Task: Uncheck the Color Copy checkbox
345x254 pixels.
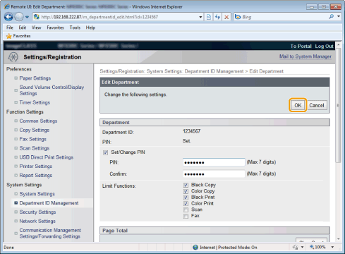Action: pyautogui.click(x=186, y=191)
